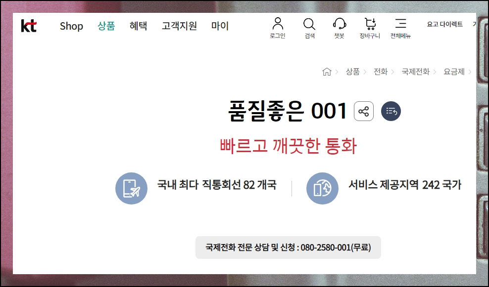Click the 상품 breadcrumb link
489x287 pixels.
(x=352, y=72)
